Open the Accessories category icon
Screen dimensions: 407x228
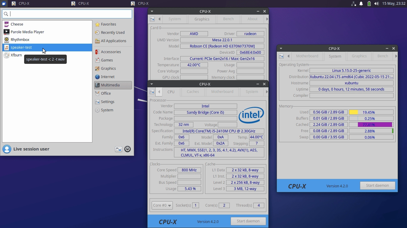click(x=97, y=52)
